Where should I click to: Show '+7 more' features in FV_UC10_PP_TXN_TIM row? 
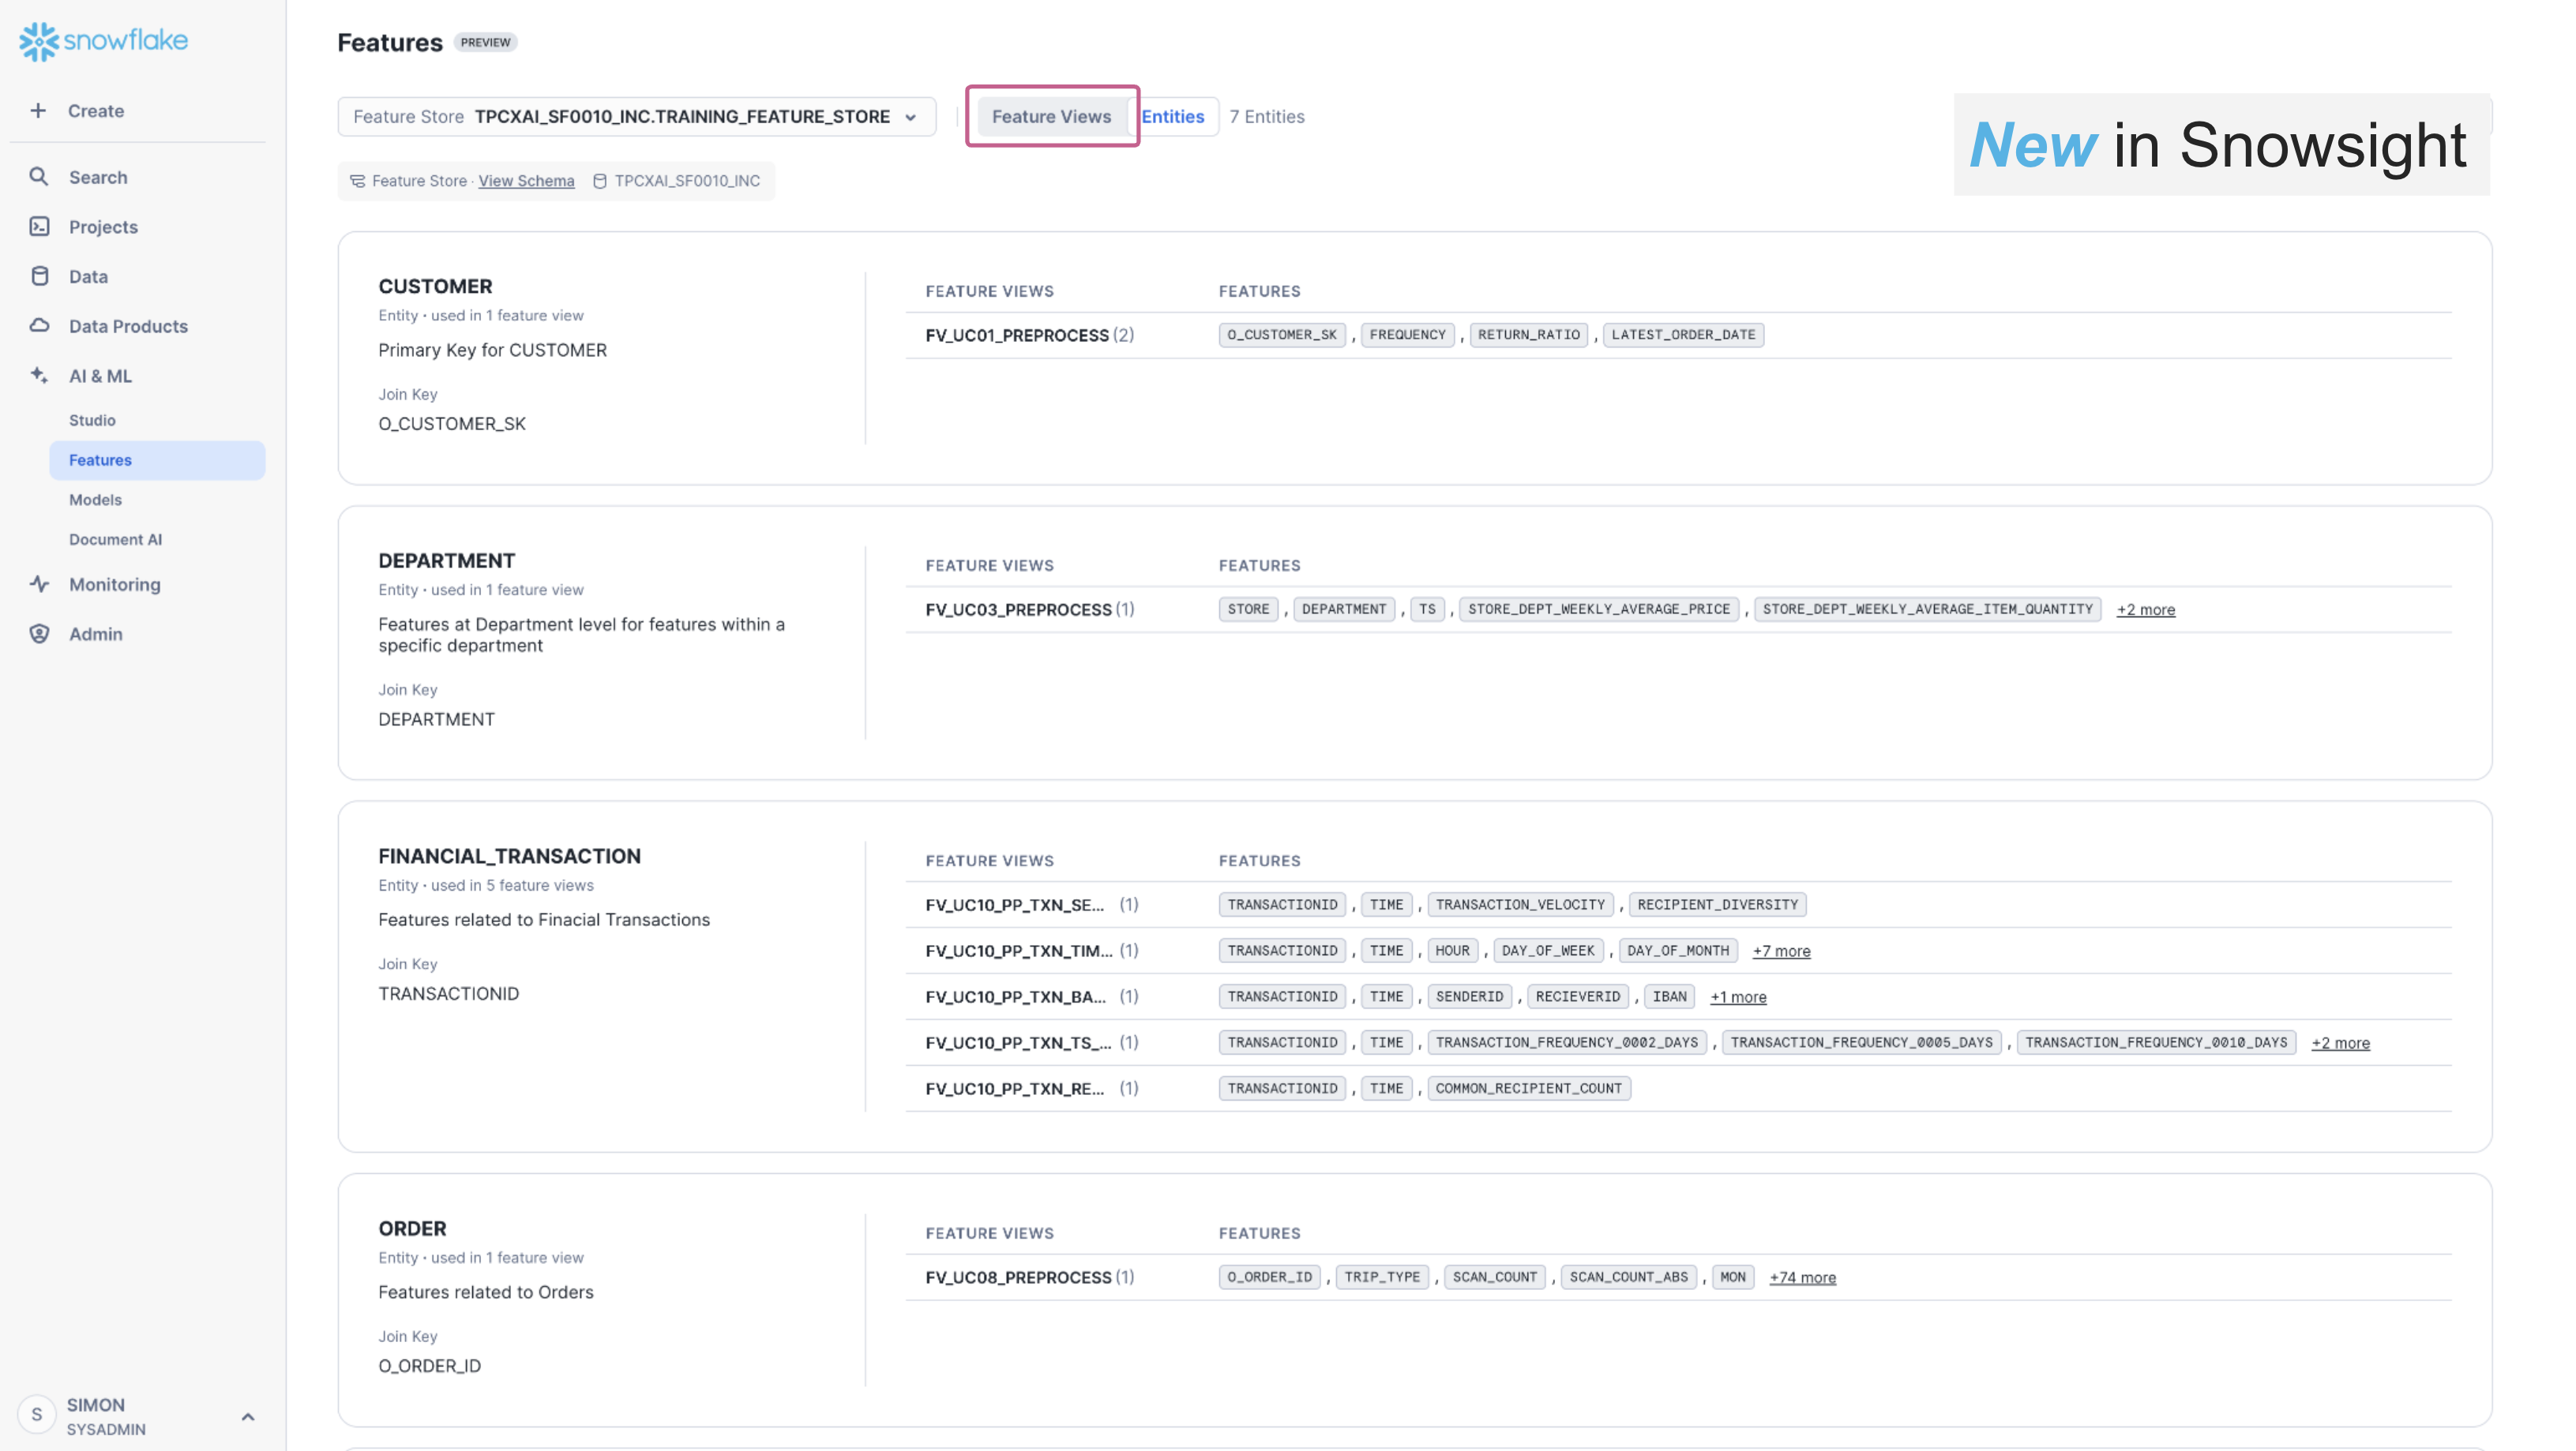(x=1781, y=951)
